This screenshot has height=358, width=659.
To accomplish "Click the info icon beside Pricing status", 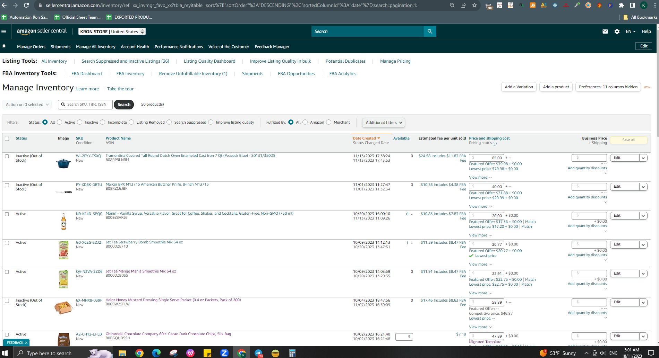I will 495,144.
